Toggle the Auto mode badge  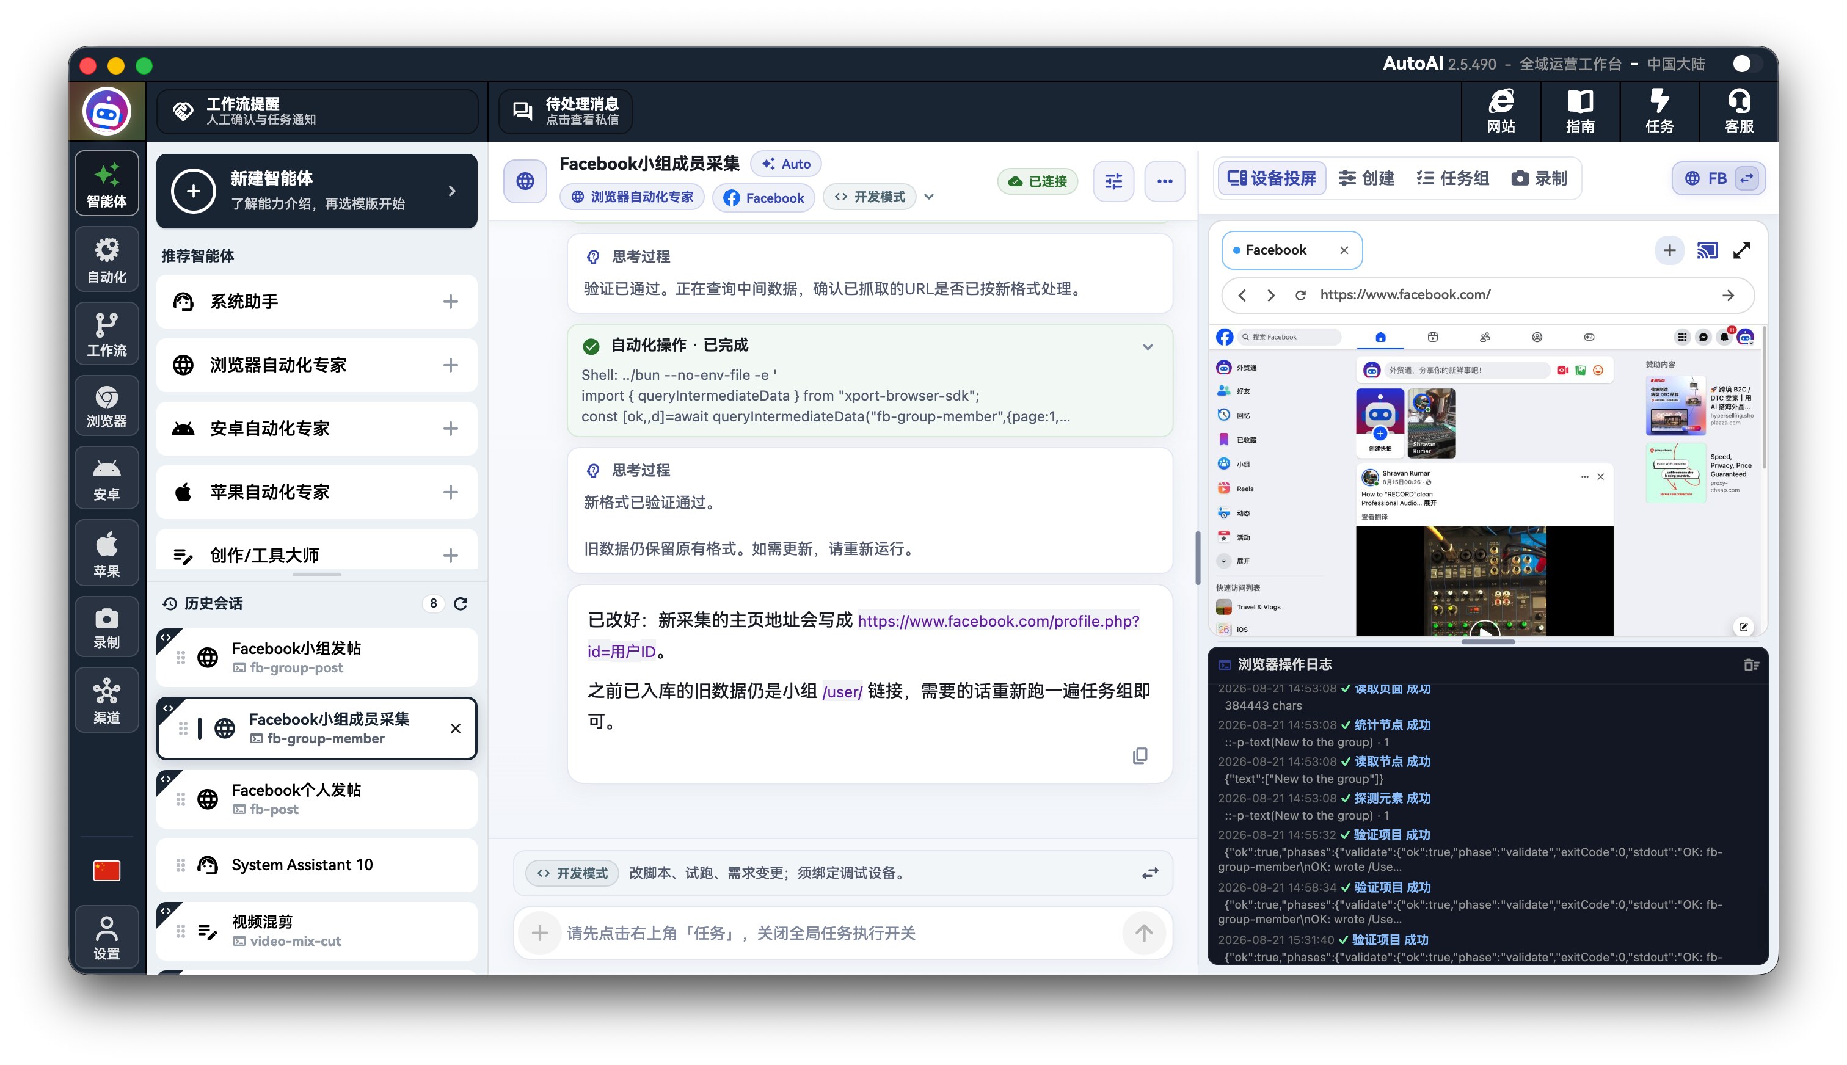785,164
